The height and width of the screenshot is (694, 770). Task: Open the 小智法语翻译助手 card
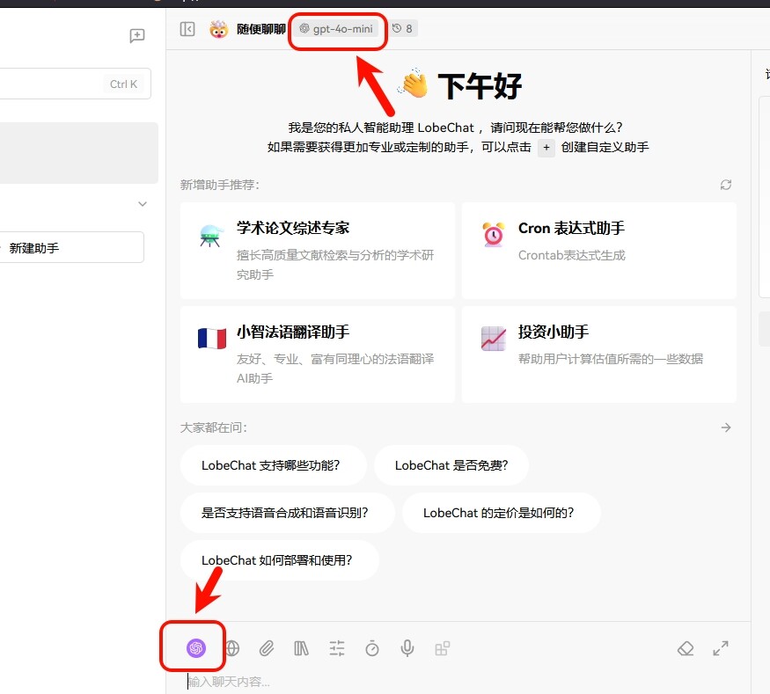[x=317, y=354]
